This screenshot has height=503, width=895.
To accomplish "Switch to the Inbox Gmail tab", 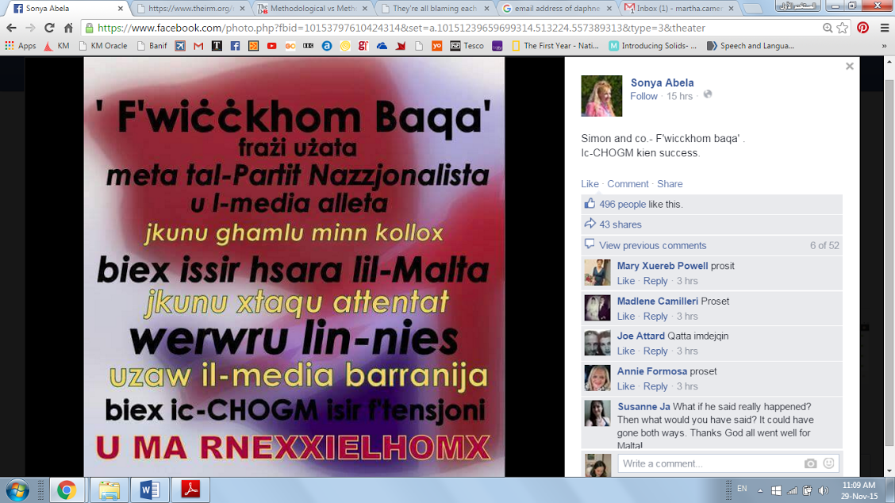I will point(671,9).
